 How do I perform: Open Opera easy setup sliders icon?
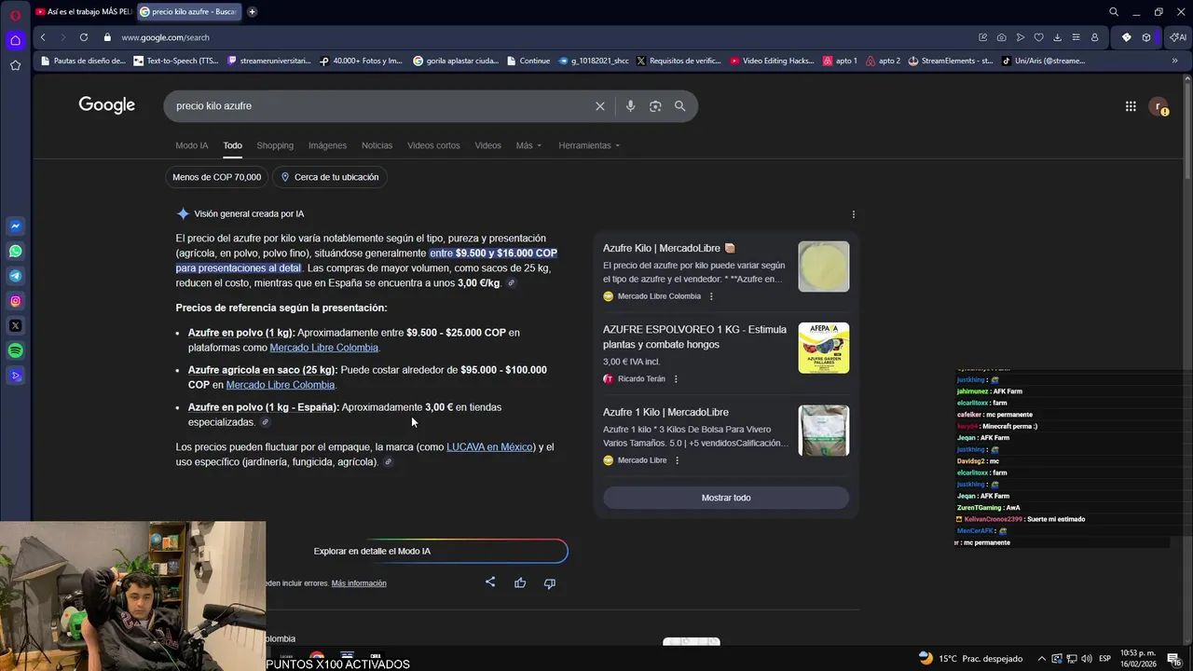pyautogui.click(x=1076, y=37)
